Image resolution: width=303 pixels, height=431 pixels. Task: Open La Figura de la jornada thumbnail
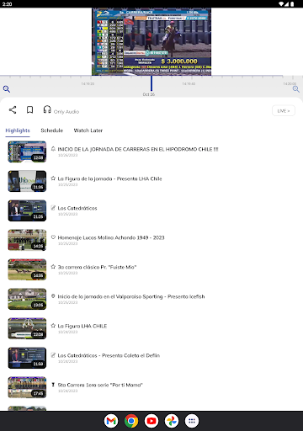[x=27, y=181]
